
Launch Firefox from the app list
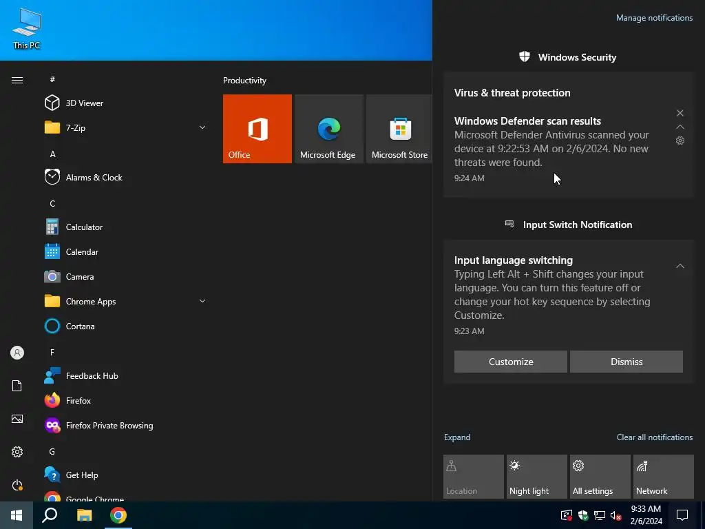[126, 400]
